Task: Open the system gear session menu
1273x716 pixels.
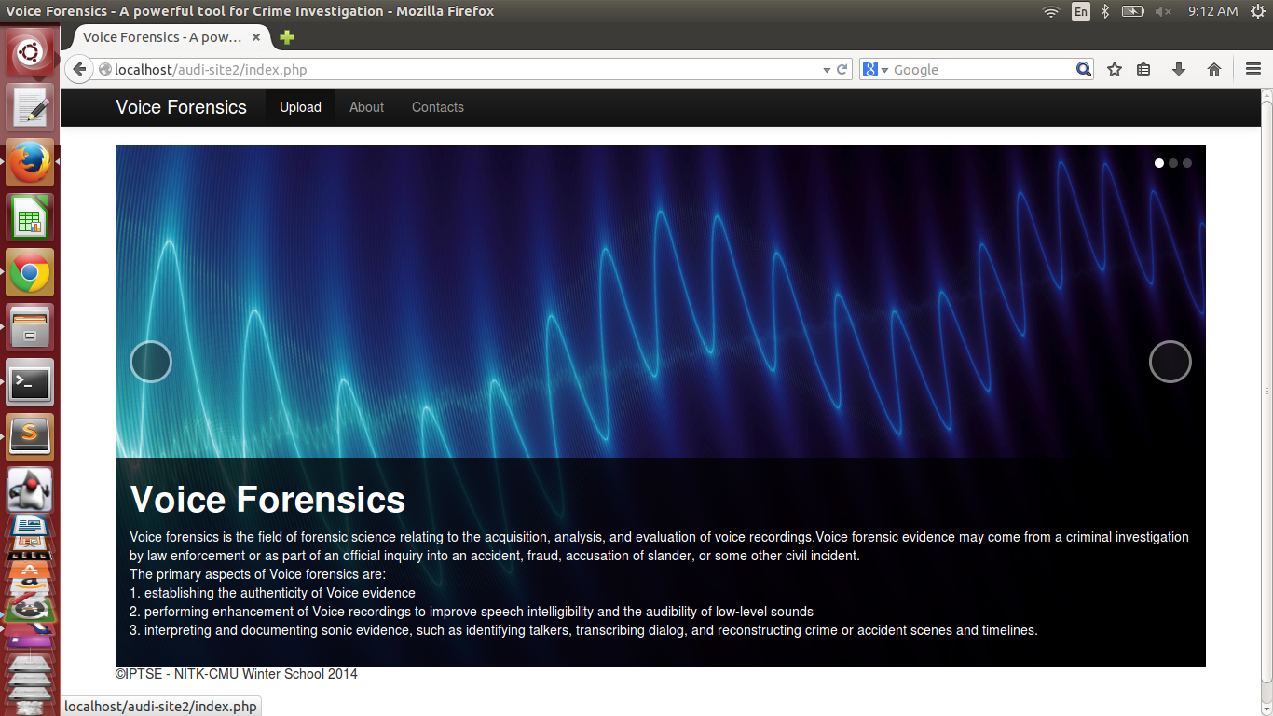Action: coord(1258,11)
